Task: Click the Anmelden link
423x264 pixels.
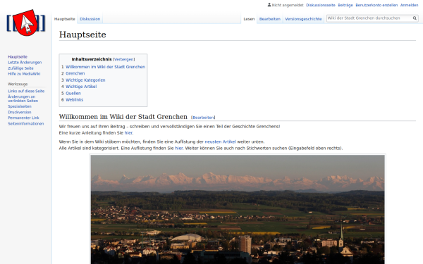Action: 409,5
